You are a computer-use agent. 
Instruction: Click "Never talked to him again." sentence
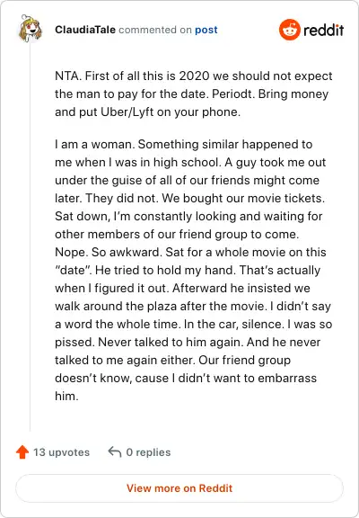171,342
